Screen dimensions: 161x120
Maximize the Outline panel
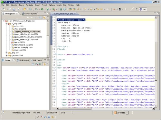(x=48, y=60)
